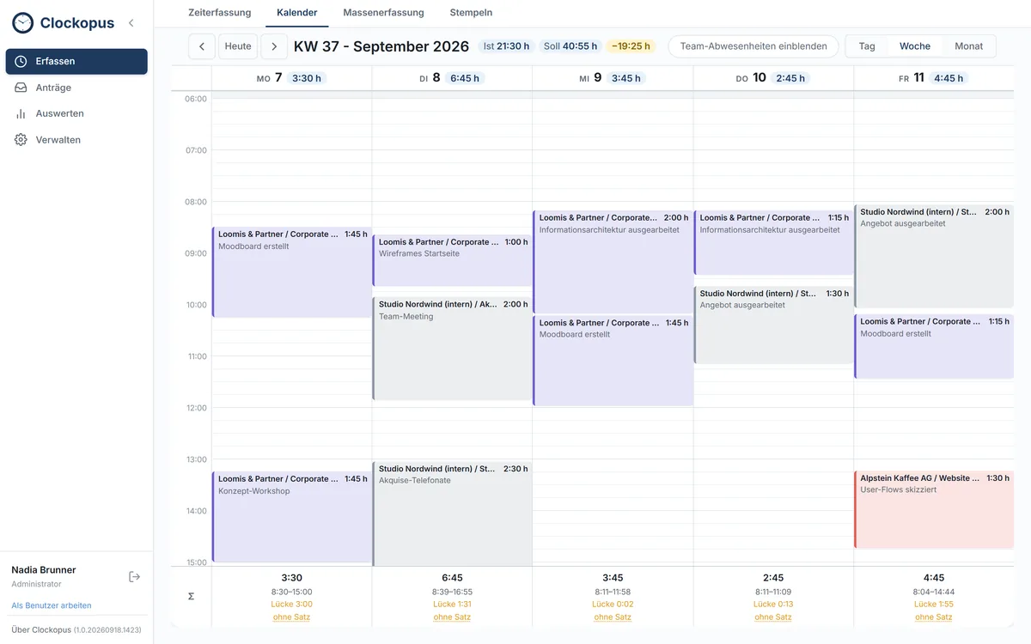The width and height of the screenshot is (1031, 644).
Task: Go to the next week
Action: click(x=274, y=46)
